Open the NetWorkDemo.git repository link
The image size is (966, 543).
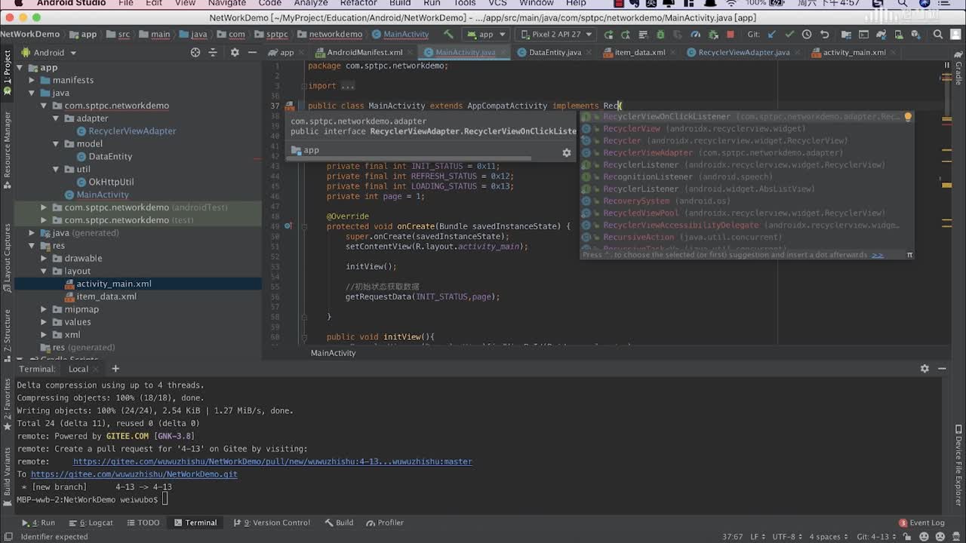[134, 474]
